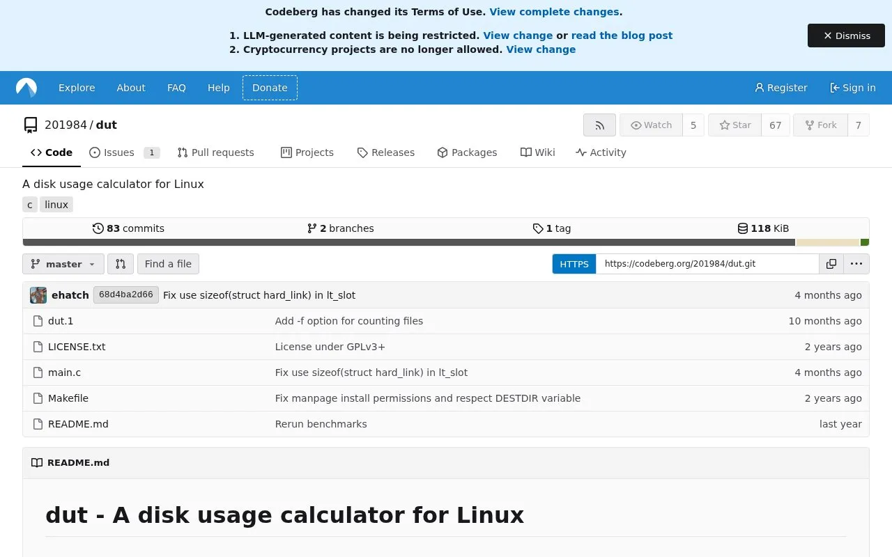This screenshot has width=892, height=557.
Task: Open the Projects tab
Action: 307,152
